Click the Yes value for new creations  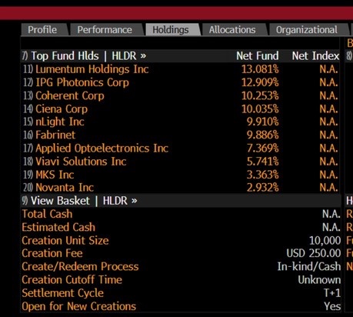(332, 306)
